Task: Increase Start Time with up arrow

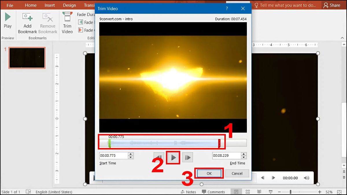Action: pyautogui.click(x=131, y=154)
